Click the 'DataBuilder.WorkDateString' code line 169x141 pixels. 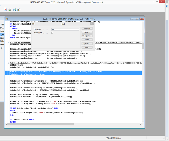(35, 95)
